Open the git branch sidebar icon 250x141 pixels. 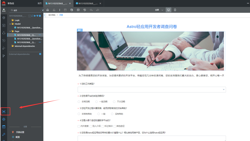point(4,56)
